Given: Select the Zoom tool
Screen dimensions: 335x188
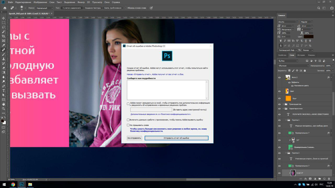Looking at the screenshot, I should coord(4,108).
